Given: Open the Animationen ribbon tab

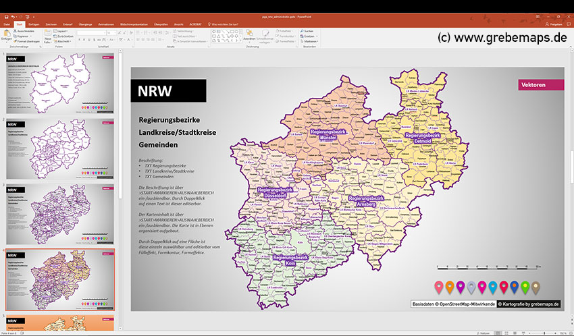Looking at the screenshot, I should [x=106, y=24].
